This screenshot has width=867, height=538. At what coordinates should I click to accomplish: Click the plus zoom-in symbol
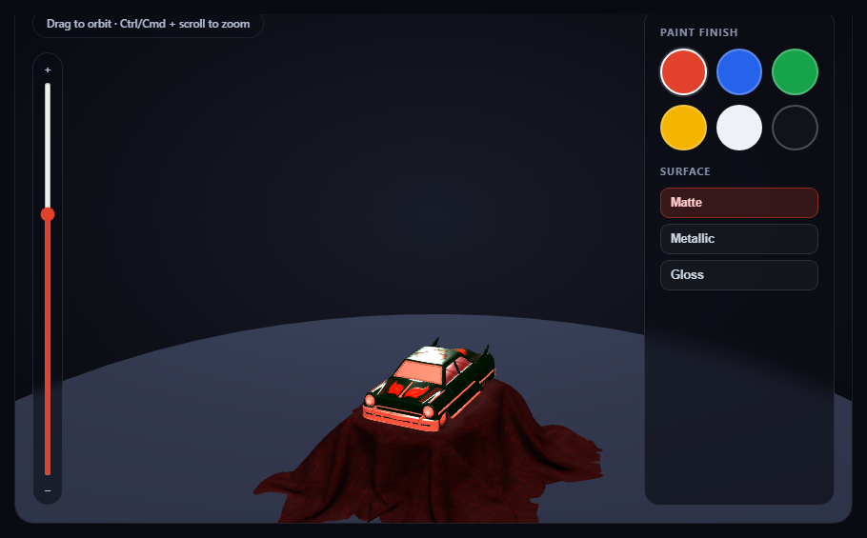[48, 70]
